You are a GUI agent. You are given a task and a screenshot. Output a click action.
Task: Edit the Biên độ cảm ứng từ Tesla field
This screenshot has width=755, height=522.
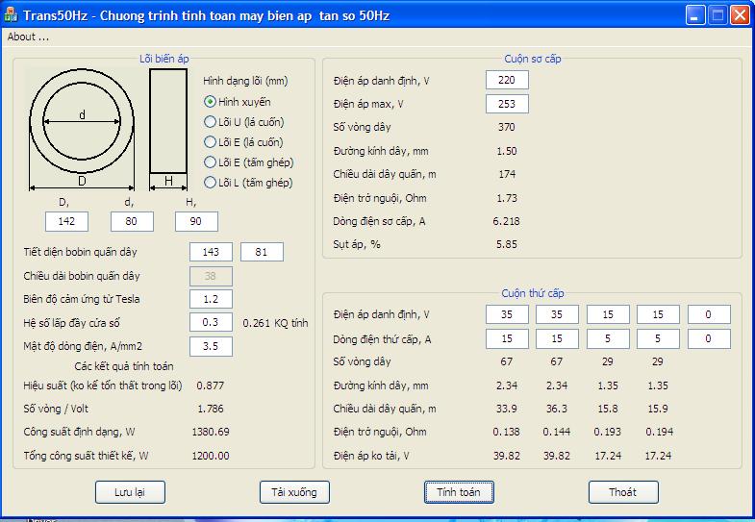[x=211, y=299]
